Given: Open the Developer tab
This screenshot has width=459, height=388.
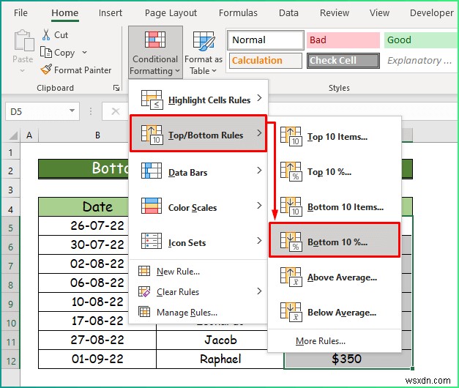Looking at the screenshot, I should click(432, 13).
